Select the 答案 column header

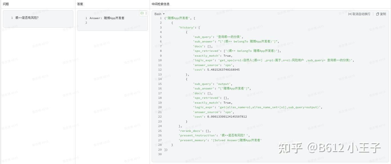80,4
